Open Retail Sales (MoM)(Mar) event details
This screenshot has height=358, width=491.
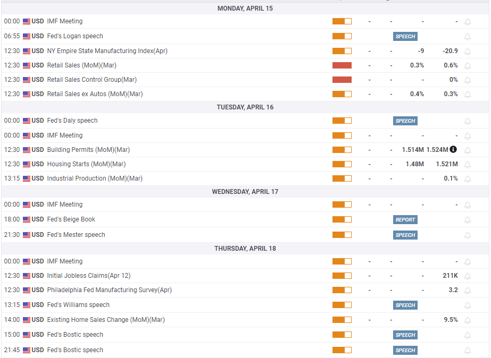(82, 65)
